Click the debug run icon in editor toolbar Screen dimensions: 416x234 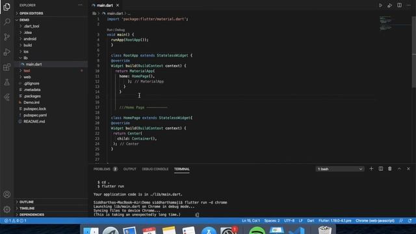(390, 5)
